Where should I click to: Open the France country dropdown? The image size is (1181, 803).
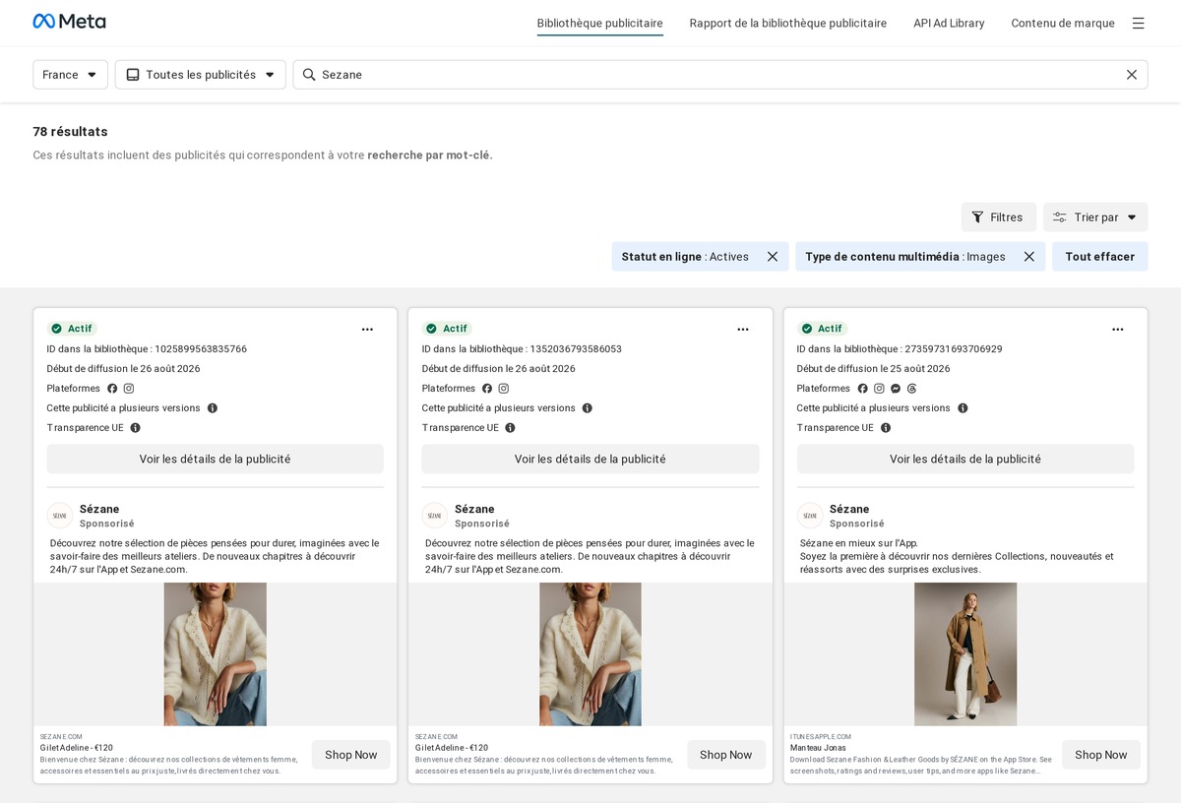pyautogui.click(x=71, y=75)
